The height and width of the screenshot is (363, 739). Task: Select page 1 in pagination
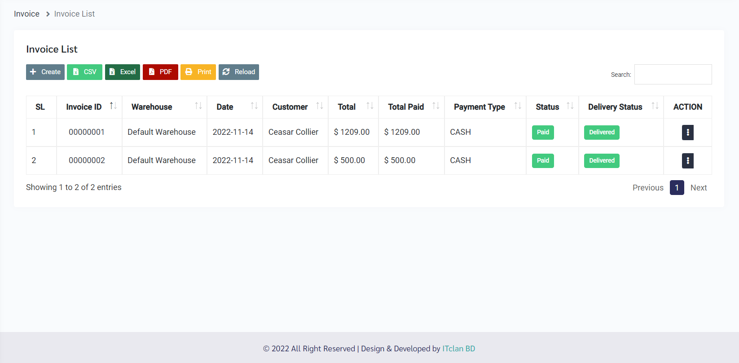coord(677,188)
